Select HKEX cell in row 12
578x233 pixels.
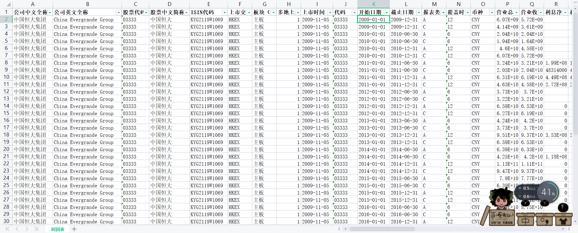pyautogui.click(x=240, y=92)
